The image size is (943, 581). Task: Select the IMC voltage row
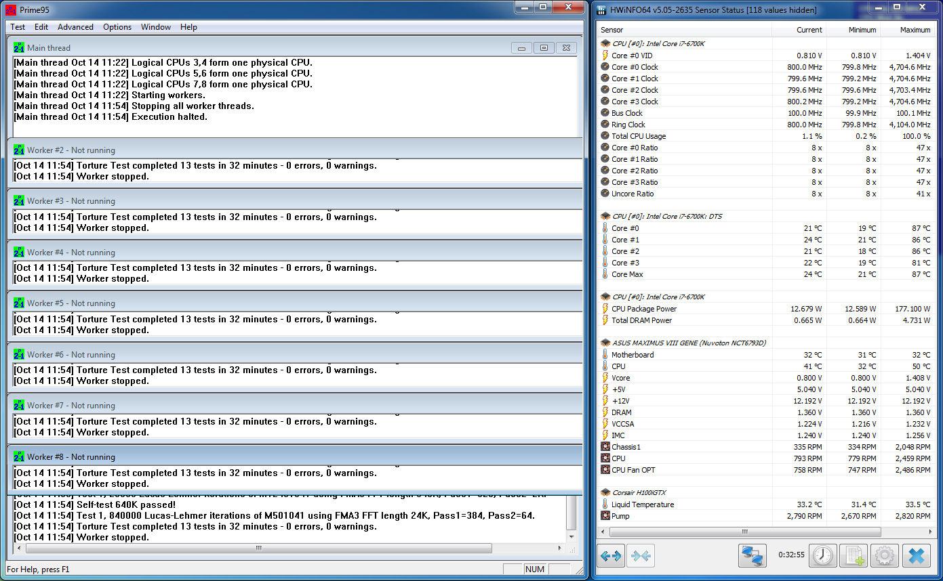[x=766, y=435]
